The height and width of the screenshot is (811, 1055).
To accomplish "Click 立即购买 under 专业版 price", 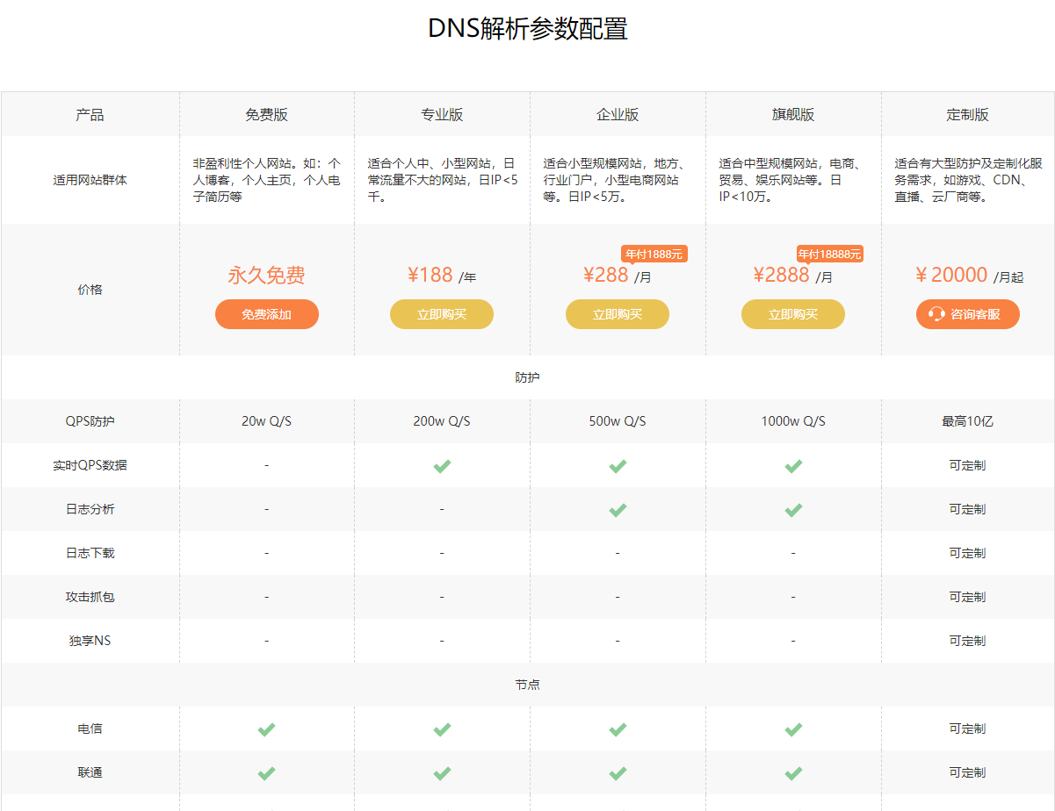I will click(442, 314).
